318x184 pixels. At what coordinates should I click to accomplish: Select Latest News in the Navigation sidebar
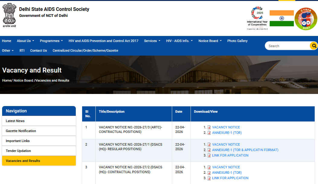pos(15,121)
